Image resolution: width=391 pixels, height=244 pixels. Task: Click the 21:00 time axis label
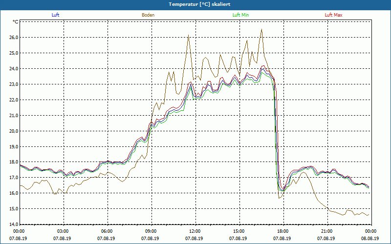327,231
